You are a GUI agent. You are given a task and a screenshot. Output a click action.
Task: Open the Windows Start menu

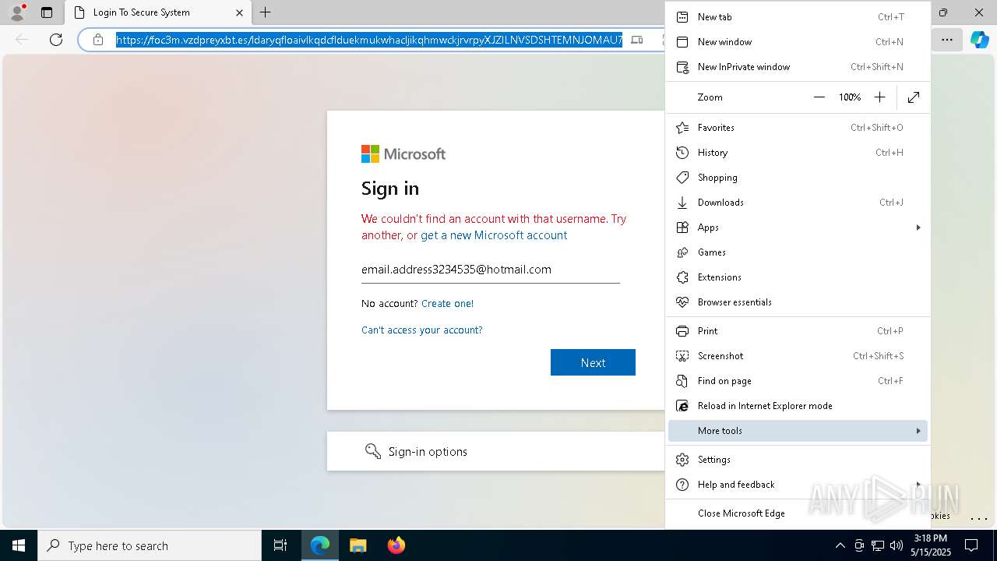click(x=19, y=545)
